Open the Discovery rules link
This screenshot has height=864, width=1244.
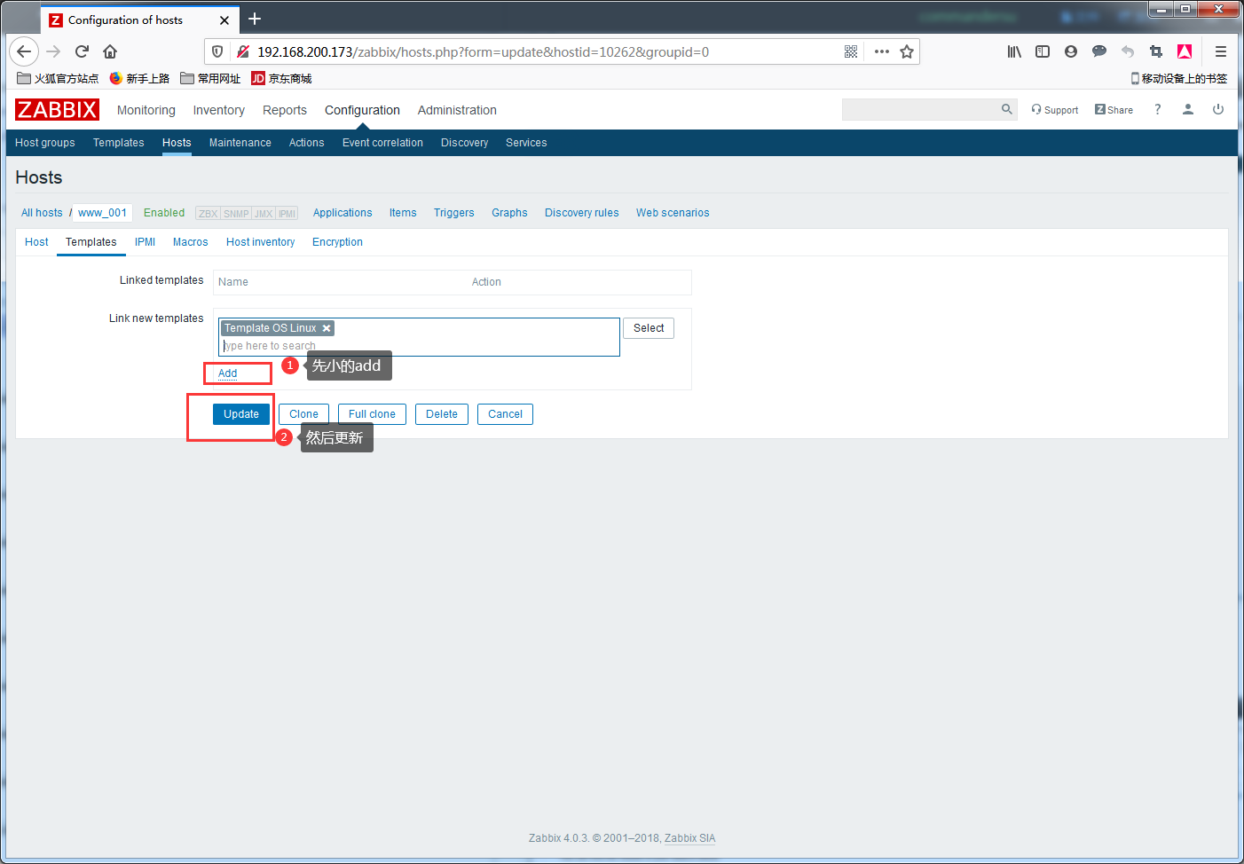point(582,213)
